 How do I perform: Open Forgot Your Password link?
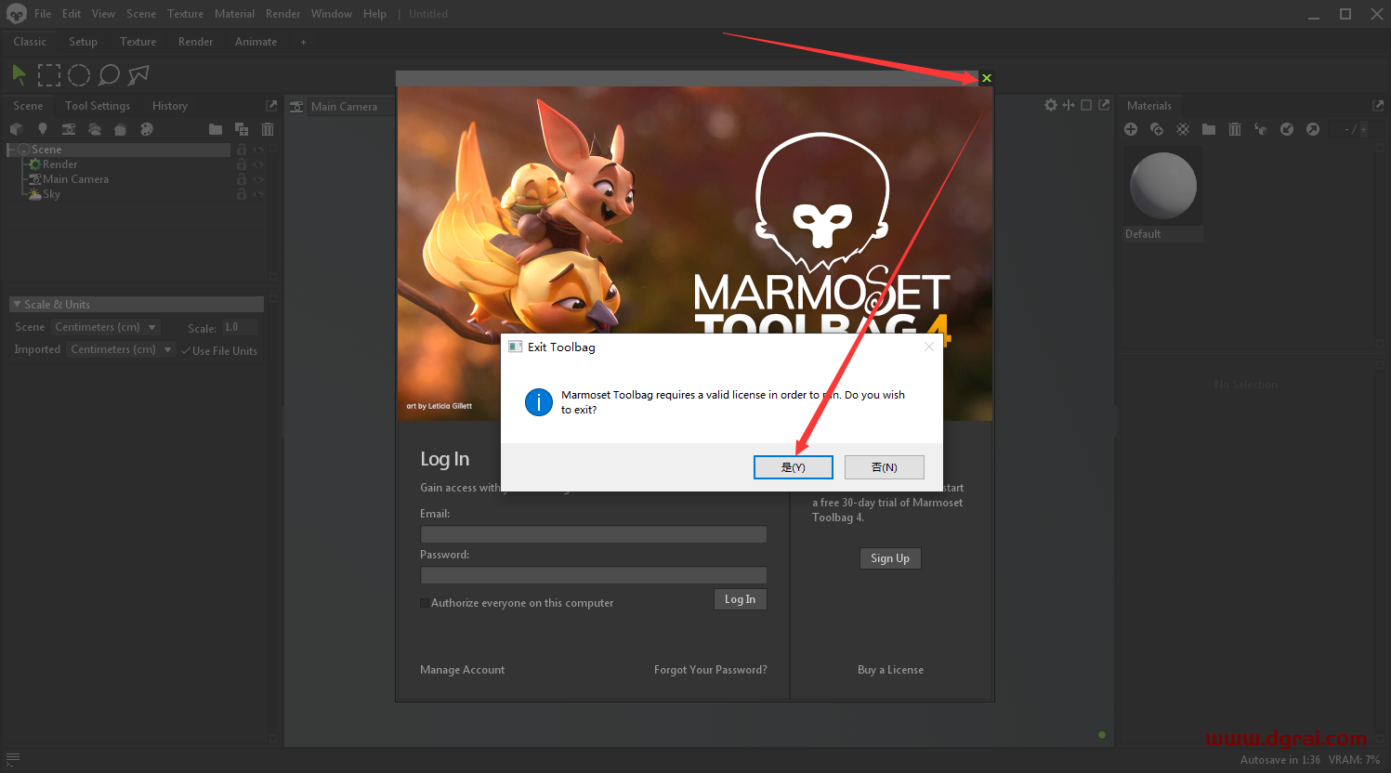711,670
